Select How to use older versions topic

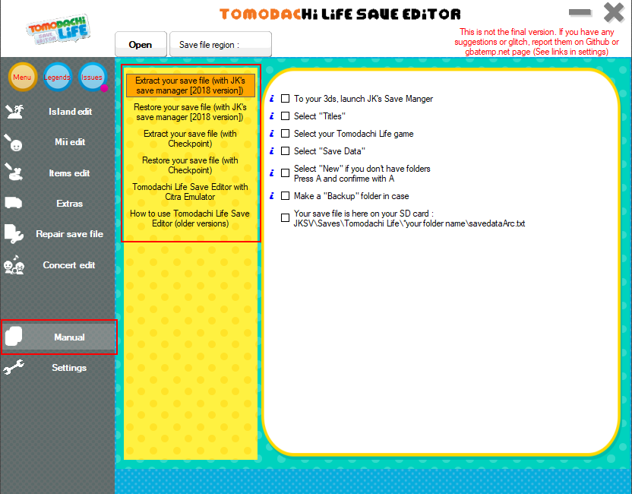(x=190, y=219)
